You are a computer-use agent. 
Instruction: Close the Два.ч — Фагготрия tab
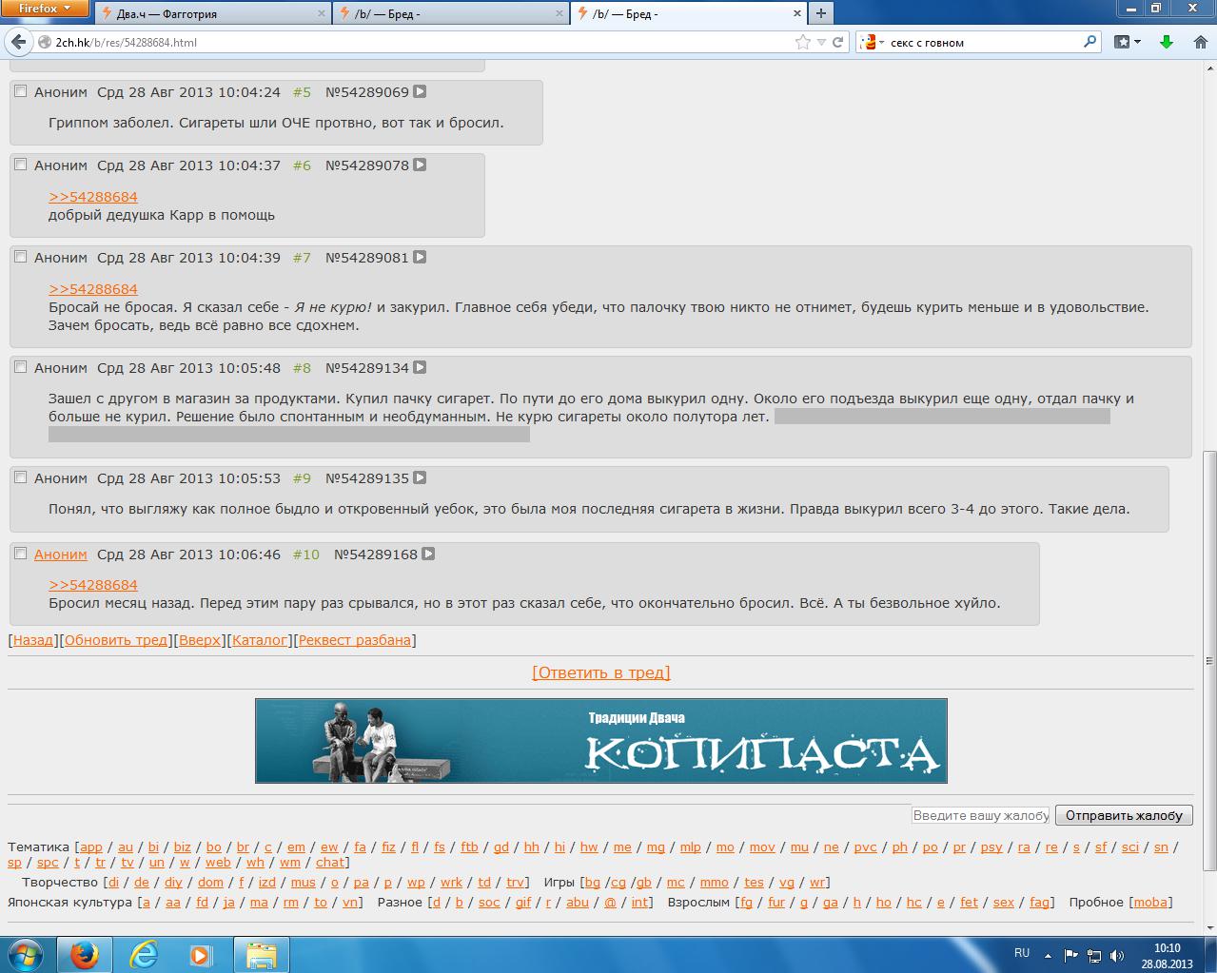[323, 13]
